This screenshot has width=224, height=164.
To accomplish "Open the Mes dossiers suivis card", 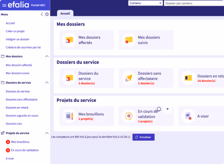I will point(146,40).
